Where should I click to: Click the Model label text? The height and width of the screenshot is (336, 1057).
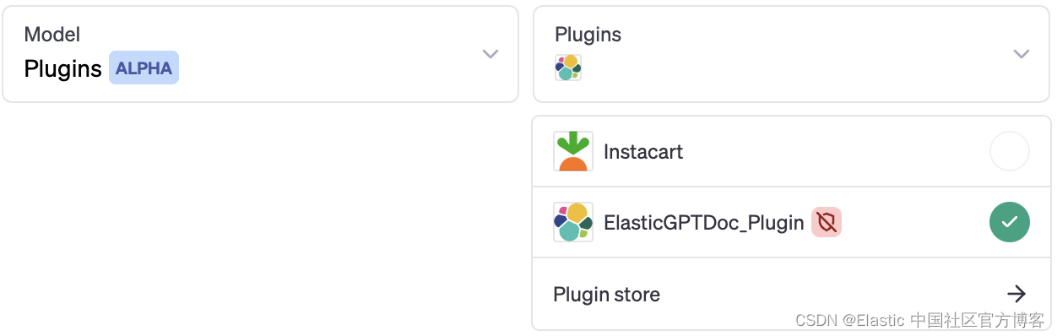(x=52, y=35)
